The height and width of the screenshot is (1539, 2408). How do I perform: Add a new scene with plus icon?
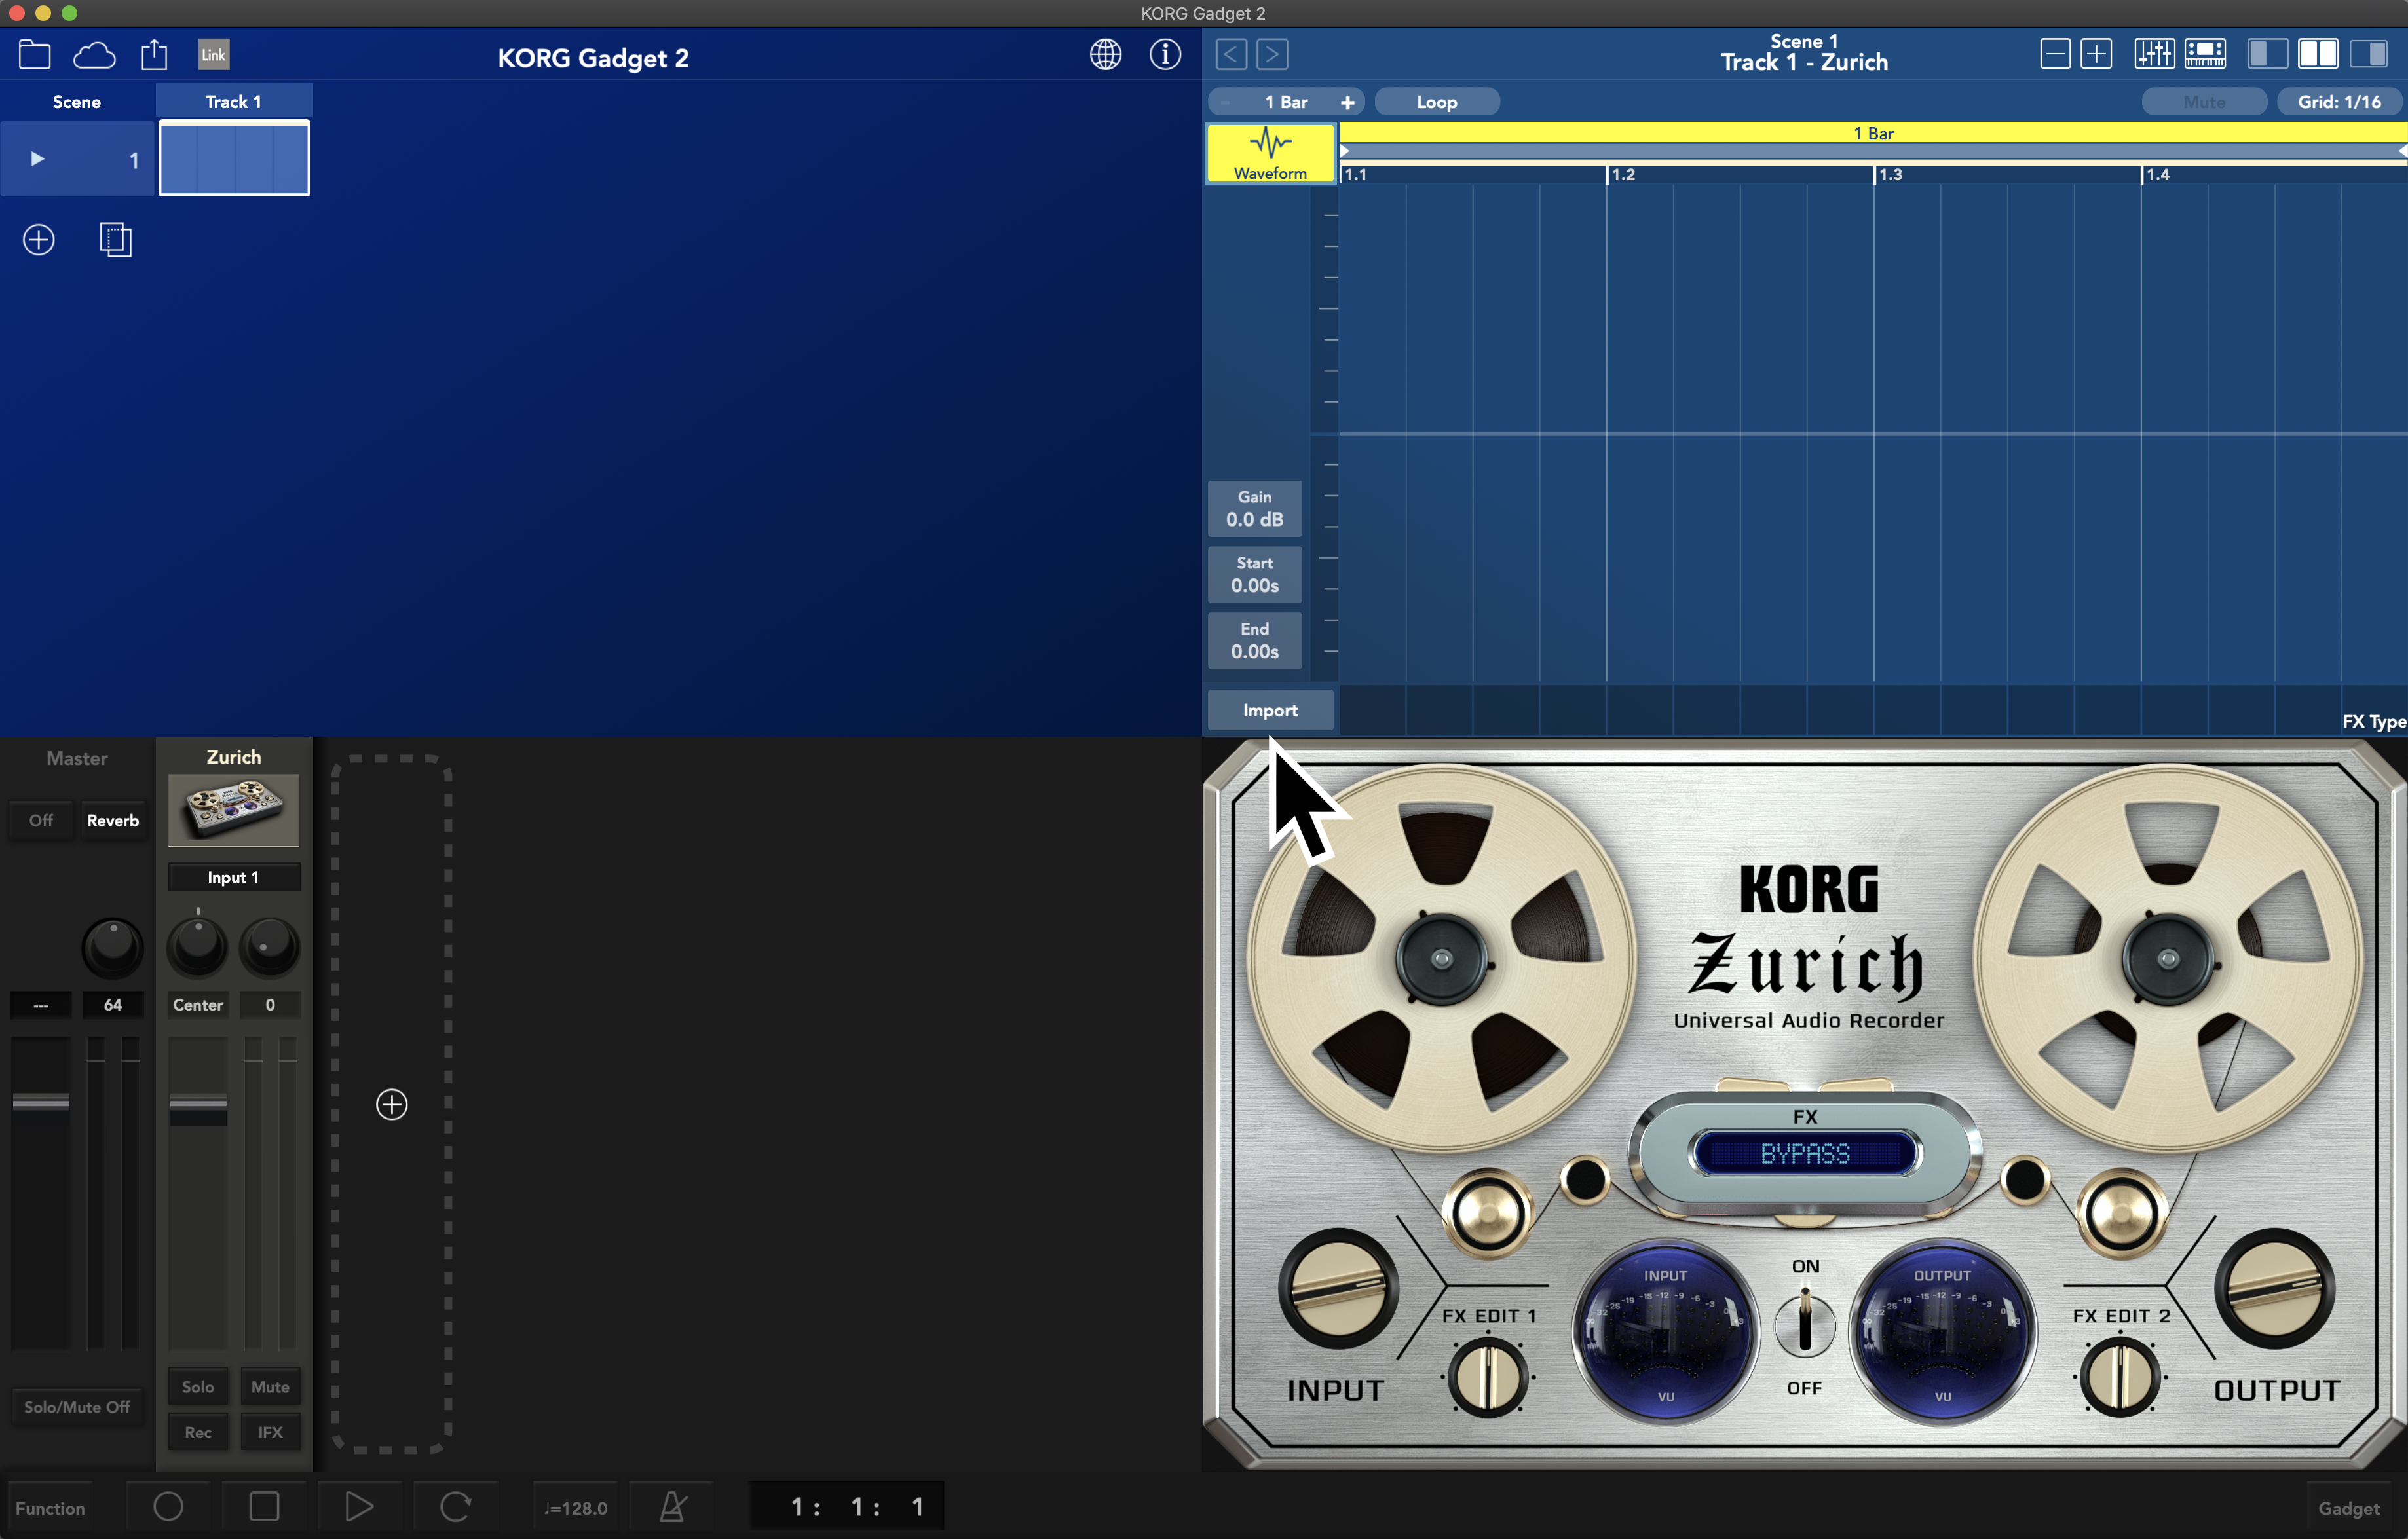coord(39,240)
